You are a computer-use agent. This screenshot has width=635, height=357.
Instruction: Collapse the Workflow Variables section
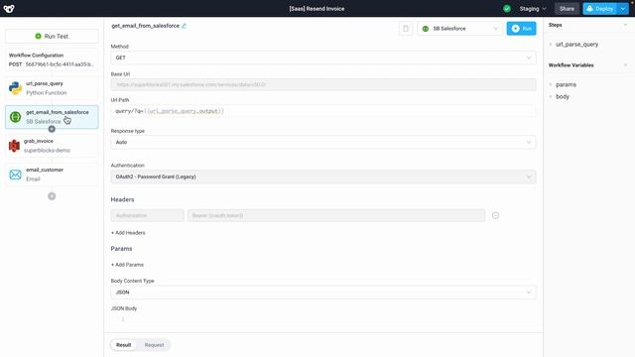[x=625, y=65]
